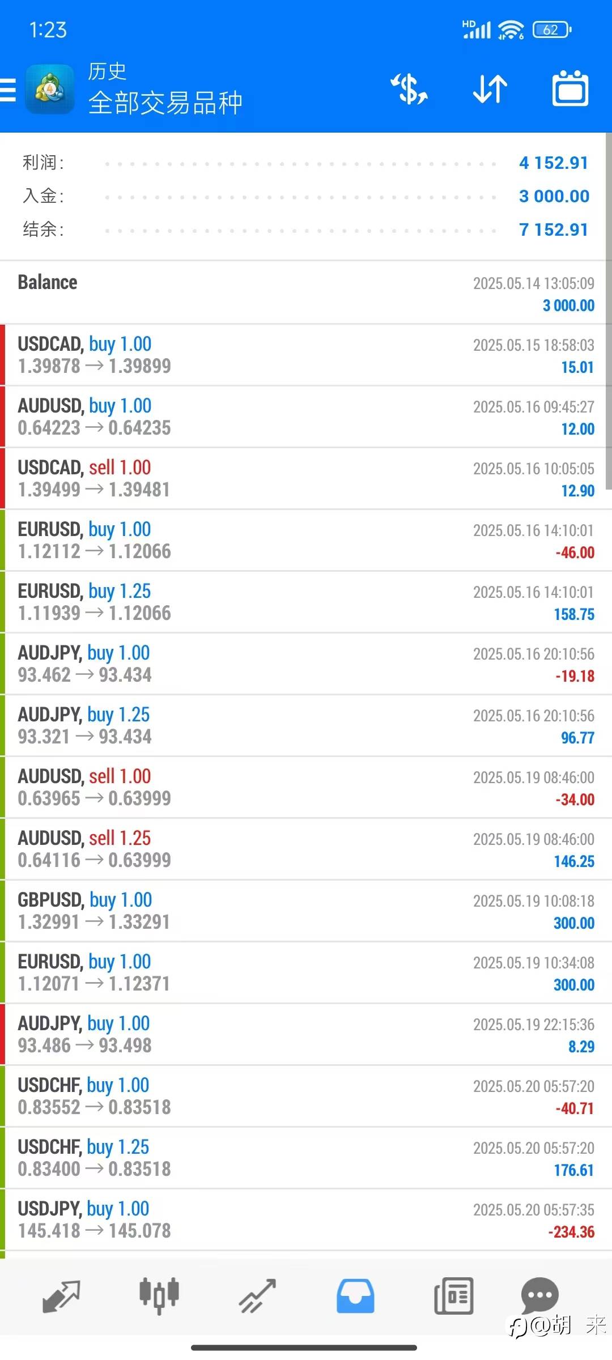Open the hamburger side menu
This screenshot has height=1360, width=612.
coord(8,90)
